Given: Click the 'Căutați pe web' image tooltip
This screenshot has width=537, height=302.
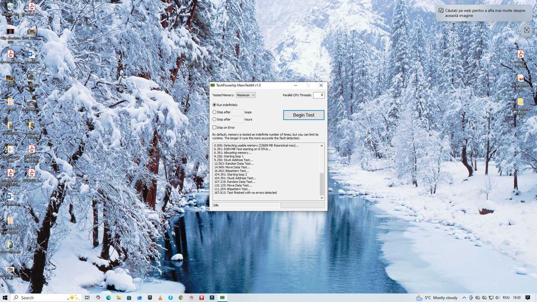Looking at the screenshot, I should point(484,13).
